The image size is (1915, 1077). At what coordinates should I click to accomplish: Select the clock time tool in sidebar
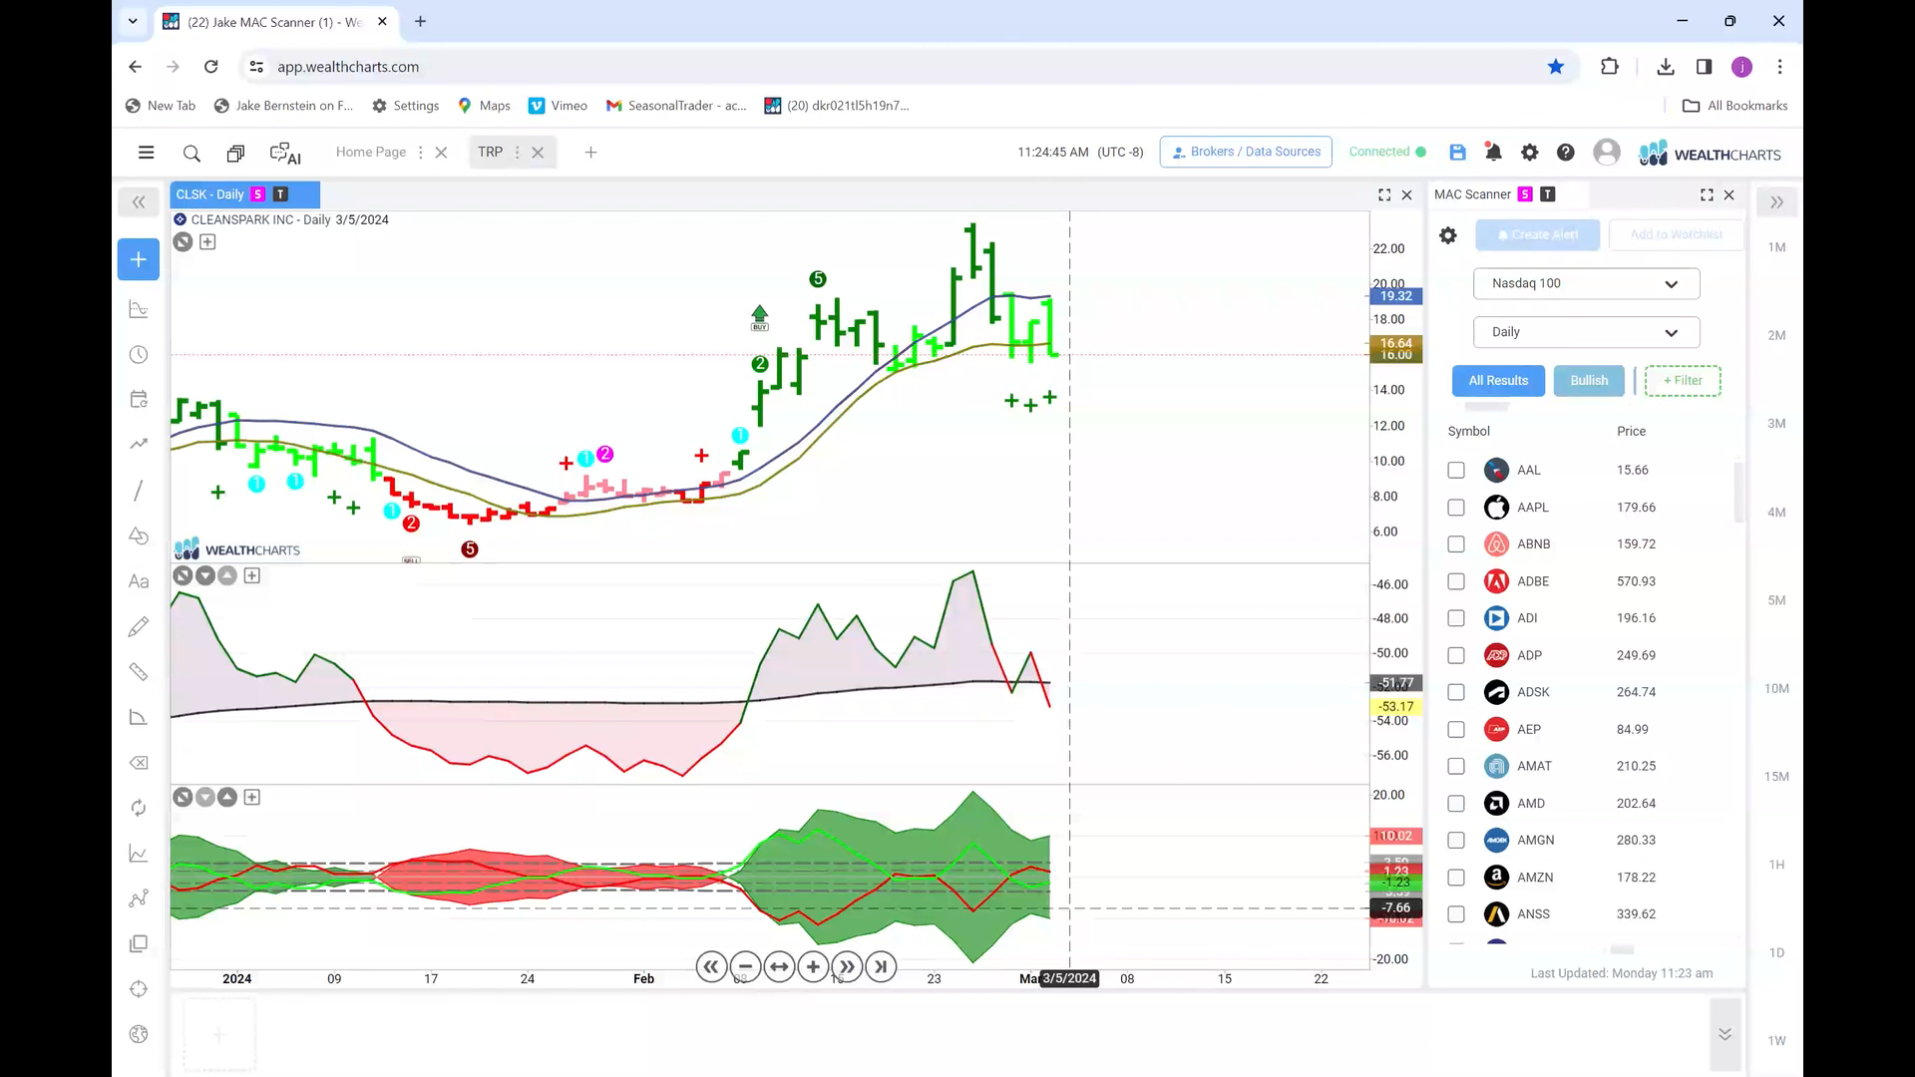point(139,355)
